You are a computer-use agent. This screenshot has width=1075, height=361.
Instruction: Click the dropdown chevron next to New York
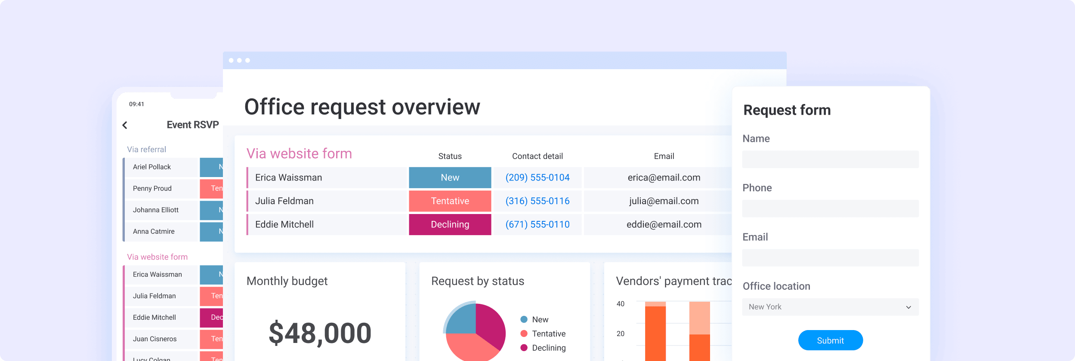click(x=908, y=307)
